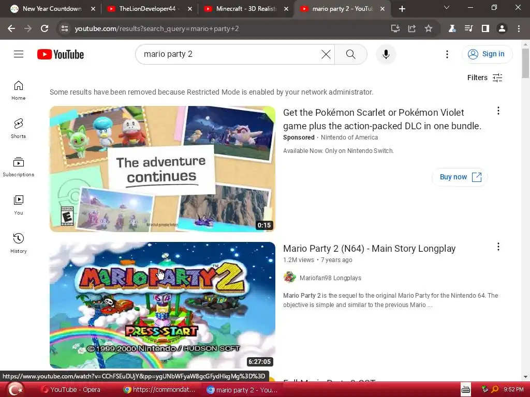Toggle the browser side panel icon
The width and height of the screenshot is (530, 397).
(x=485, y=29)
